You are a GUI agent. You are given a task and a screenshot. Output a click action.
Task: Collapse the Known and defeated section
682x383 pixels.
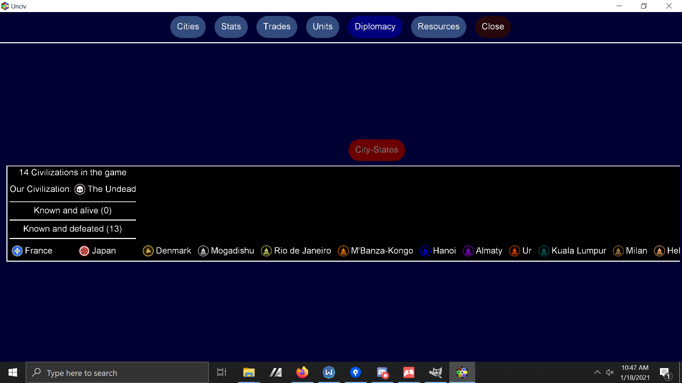pyautogui.click(x=72, y=229)
